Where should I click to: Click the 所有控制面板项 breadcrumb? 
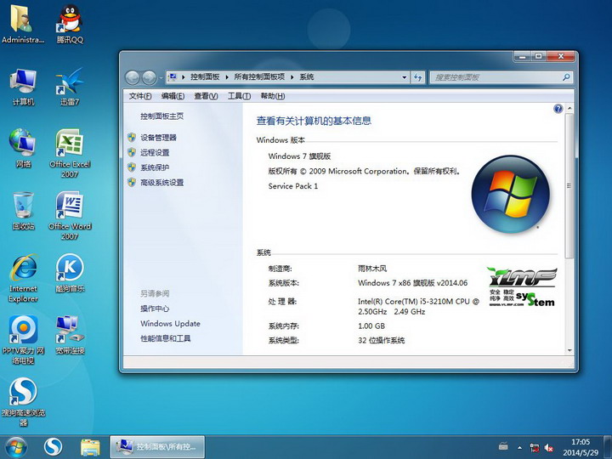259,76
